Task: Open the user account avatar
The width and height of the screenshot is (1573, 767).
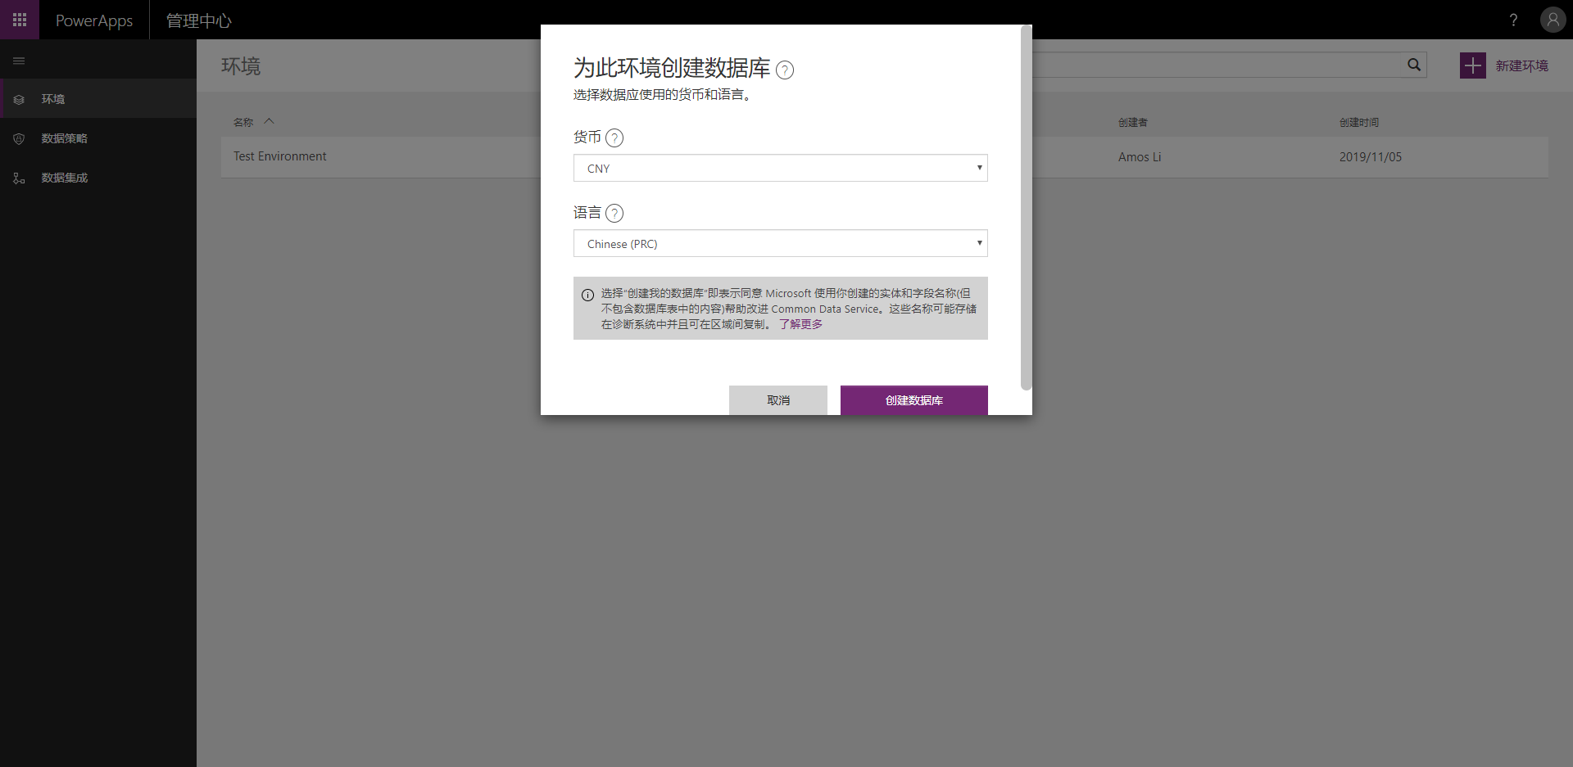Action: tap(1553, 20)
